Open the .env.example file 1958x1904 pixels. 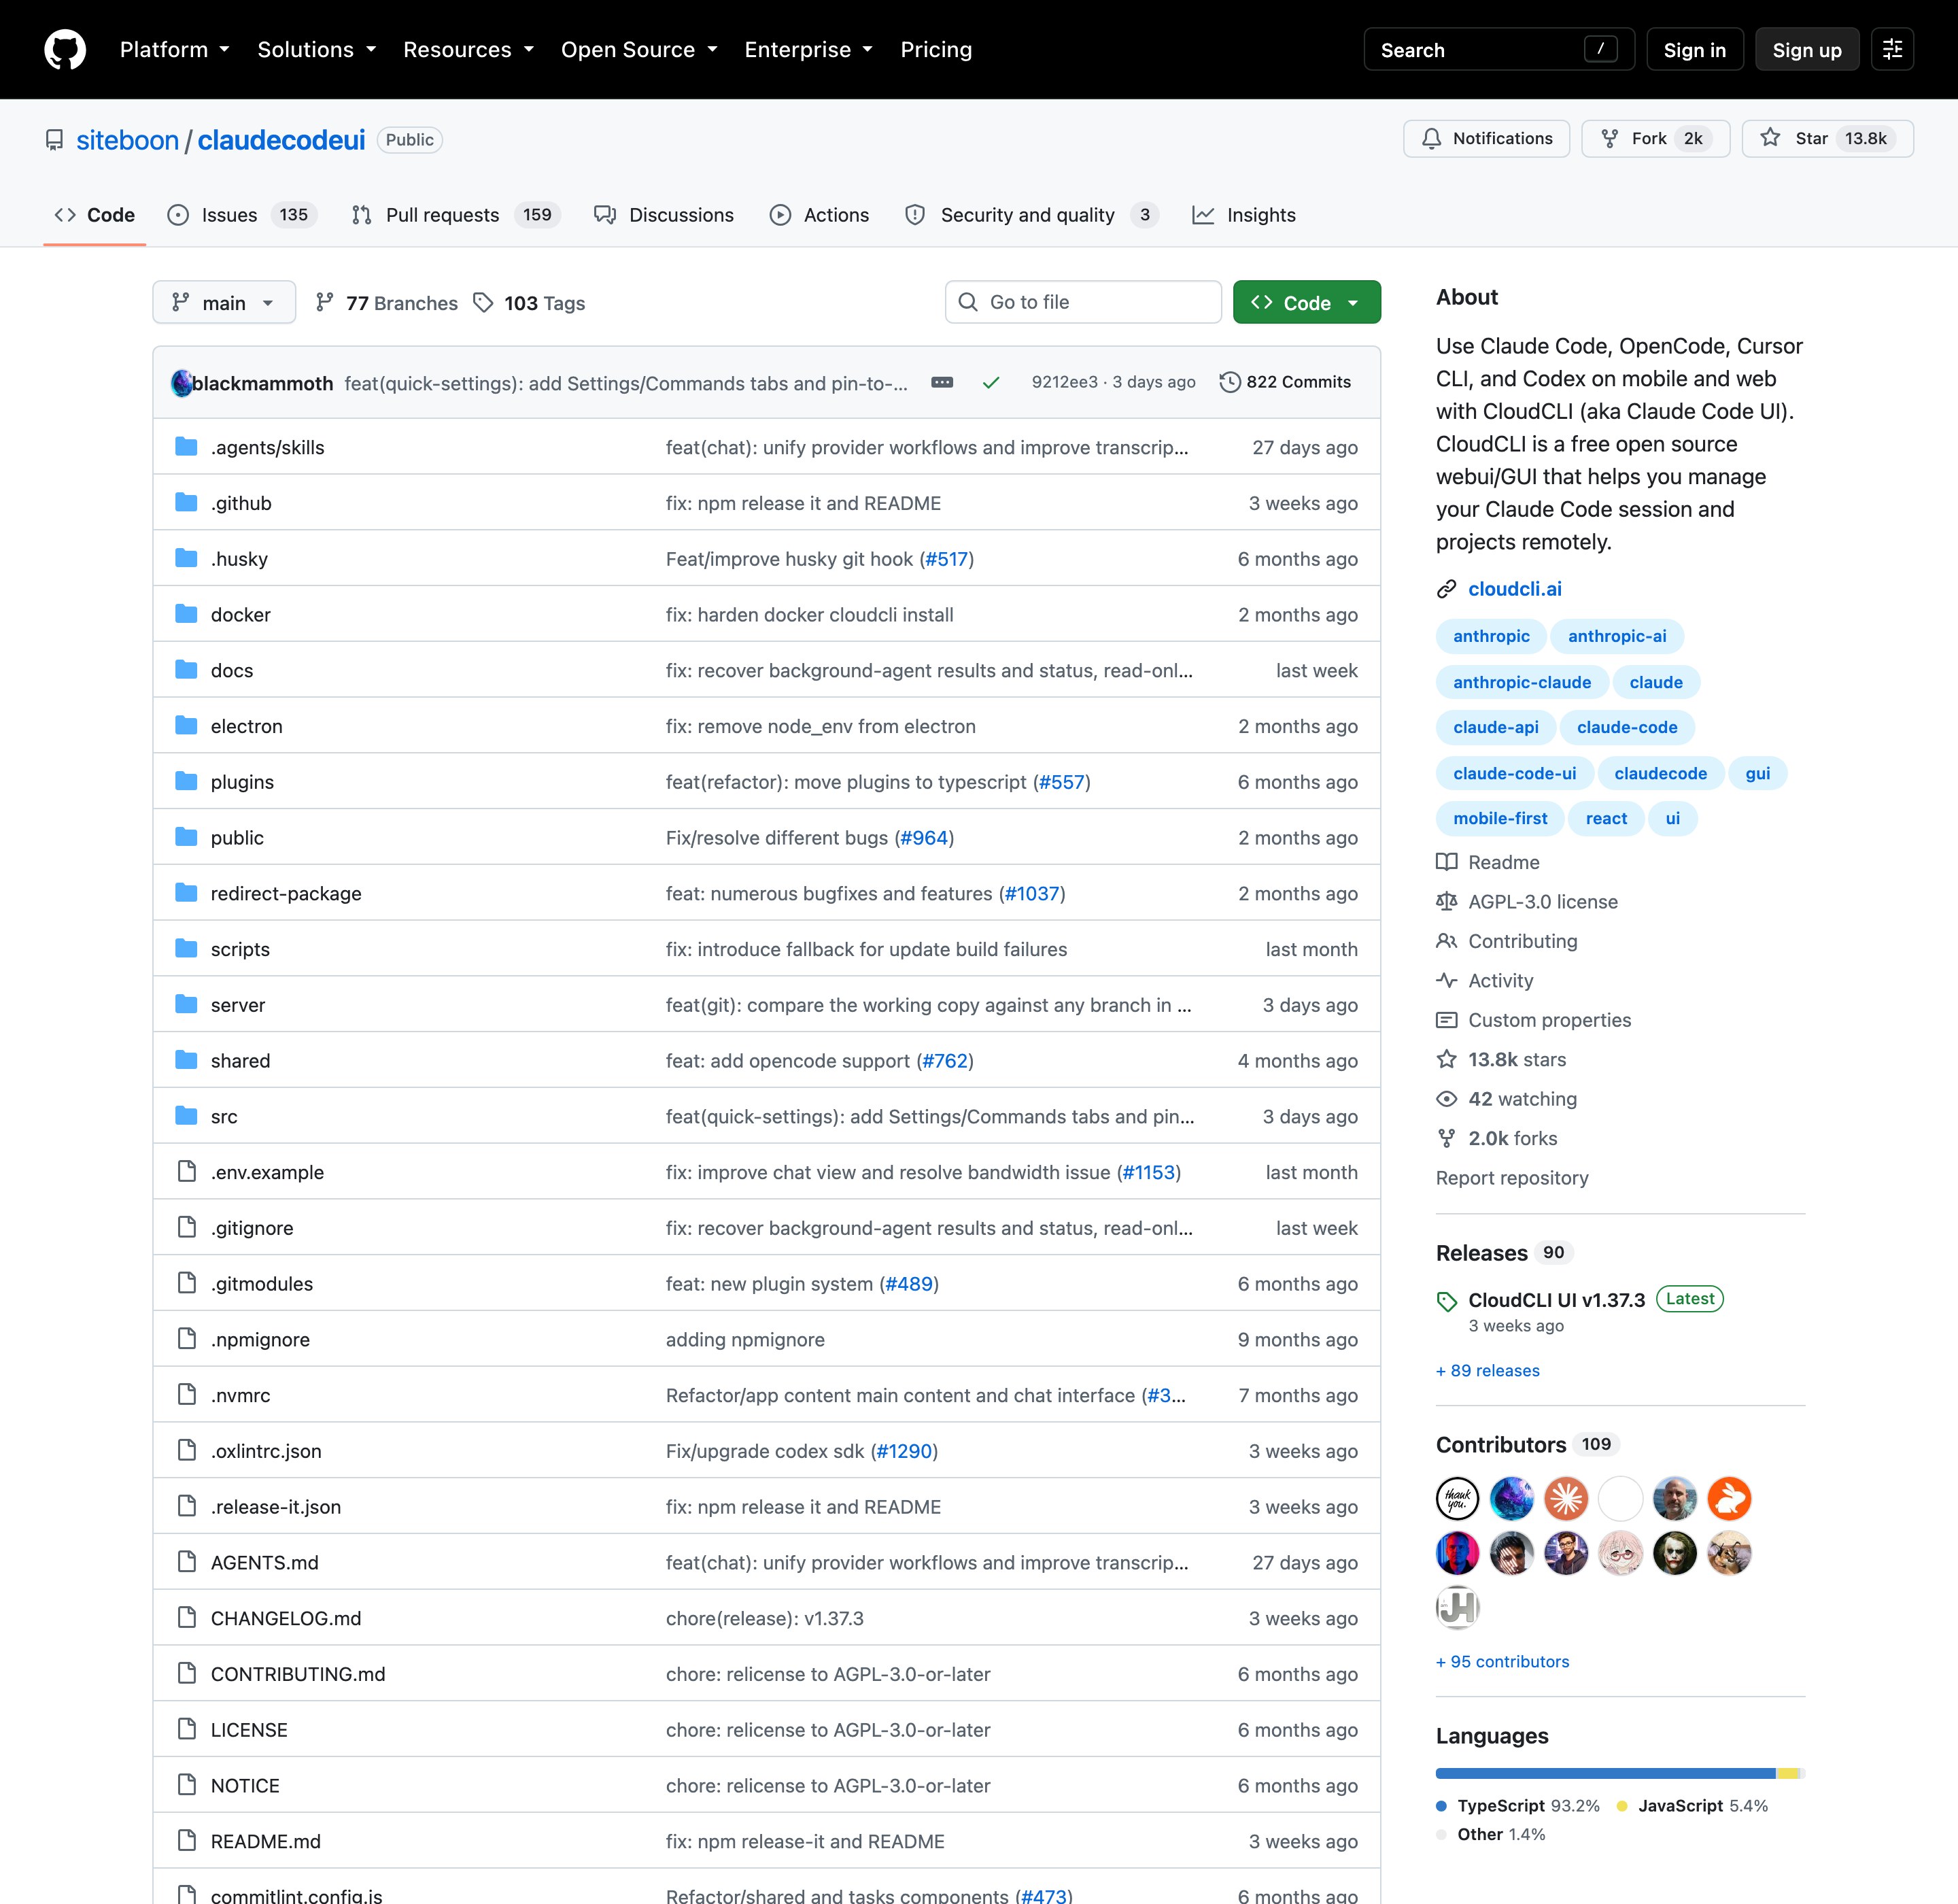(267, 1172)
